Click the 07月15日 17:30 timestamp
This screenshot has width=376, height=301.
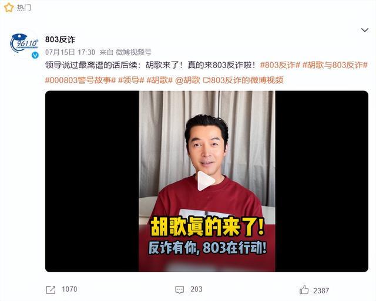point(70,52)
